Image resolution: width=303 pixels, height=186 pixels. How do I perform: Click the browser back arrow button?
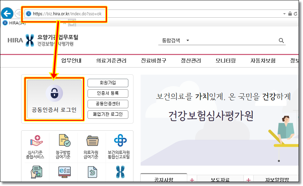tap(7, 14)
